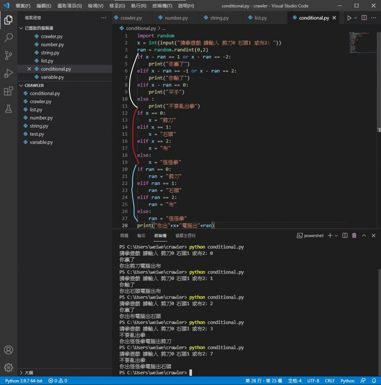This screenshot has height=385, width=381.
Task: Open run button dropdown arrow
Action: click(x=355, y=18)
